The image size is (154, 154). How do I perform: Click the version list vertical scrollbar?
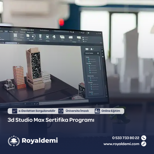coord(100,63)
